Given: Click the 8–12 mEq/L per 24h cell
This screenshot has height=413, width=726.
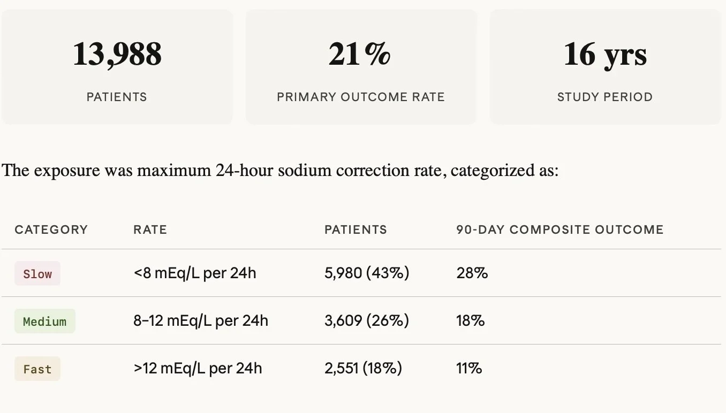Looking at the screenshot, I should click(x=201, y=321).
